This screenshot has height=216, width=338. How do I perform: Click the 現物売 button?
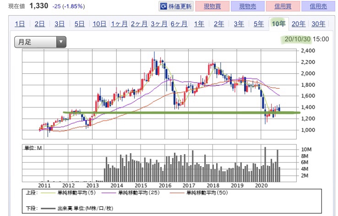tap(247, 6)
